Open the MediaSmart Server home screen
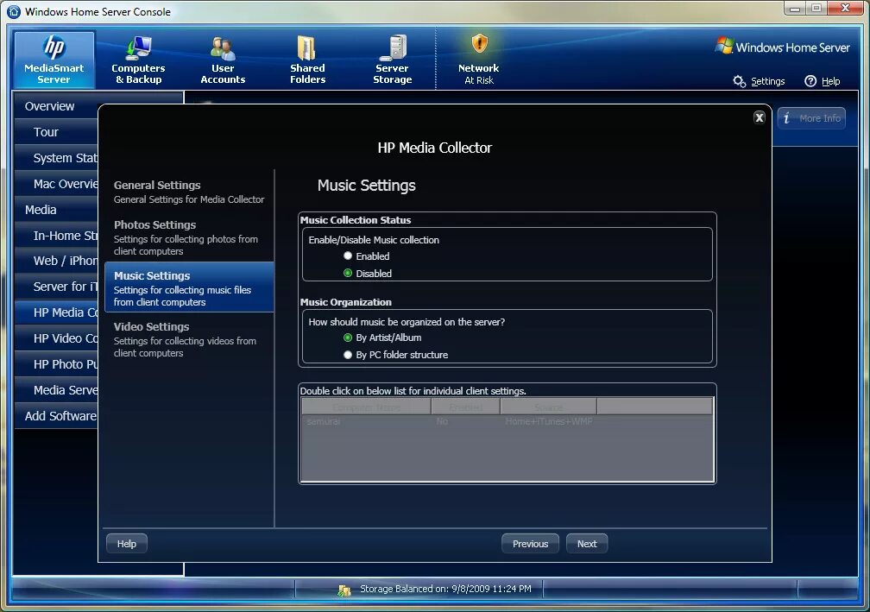The image size is (870, 612). coord(54,59)
